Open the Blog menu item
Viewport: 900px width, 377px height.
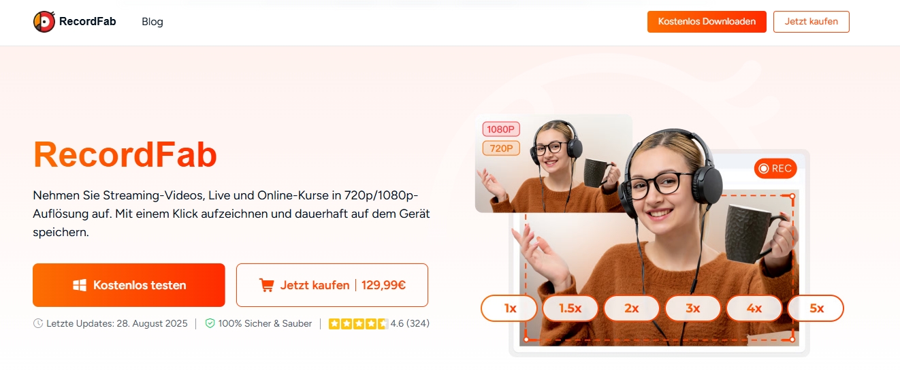pyautogui.click(x=152, y=22)
